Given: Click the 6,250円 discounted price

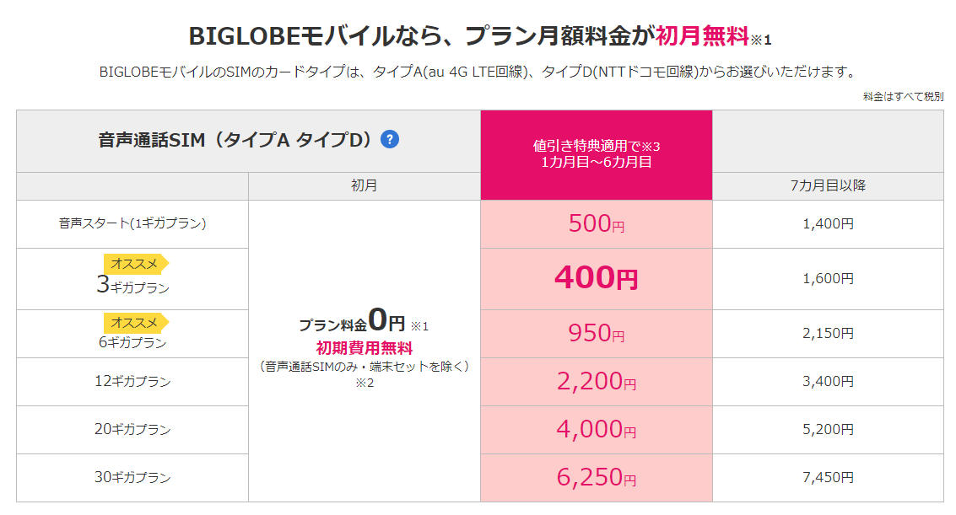Looking at the screenshot, I should tap(597, 477).
